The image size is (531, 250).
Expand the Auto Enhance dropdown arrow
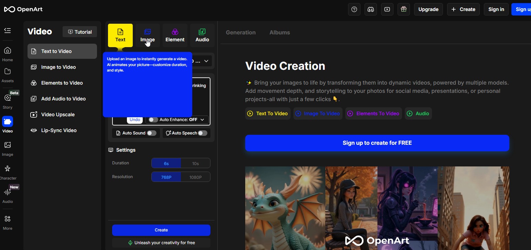(x=202, y=120)
